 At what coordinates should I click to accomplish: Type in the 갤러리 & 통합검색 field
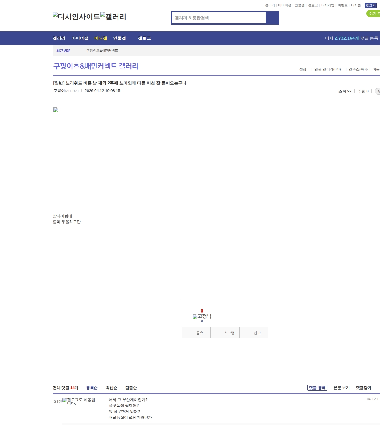pyautogui.click(x=219, y=18)
